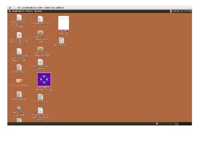The height and width of the screenshot is (150, 201).
Task: Open the Applications menu
Action: click(18, 11)
